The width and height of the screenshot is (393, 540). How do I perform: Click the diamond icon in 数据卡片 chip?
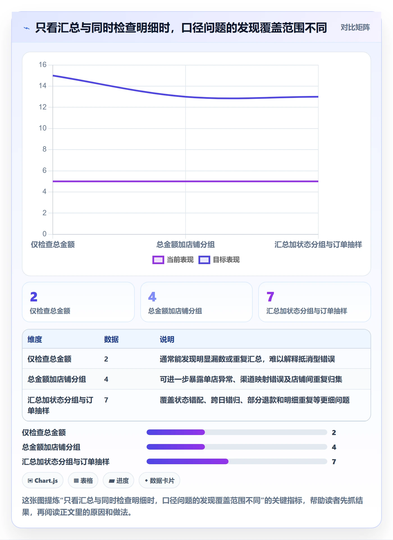click(x=146, y=480)
